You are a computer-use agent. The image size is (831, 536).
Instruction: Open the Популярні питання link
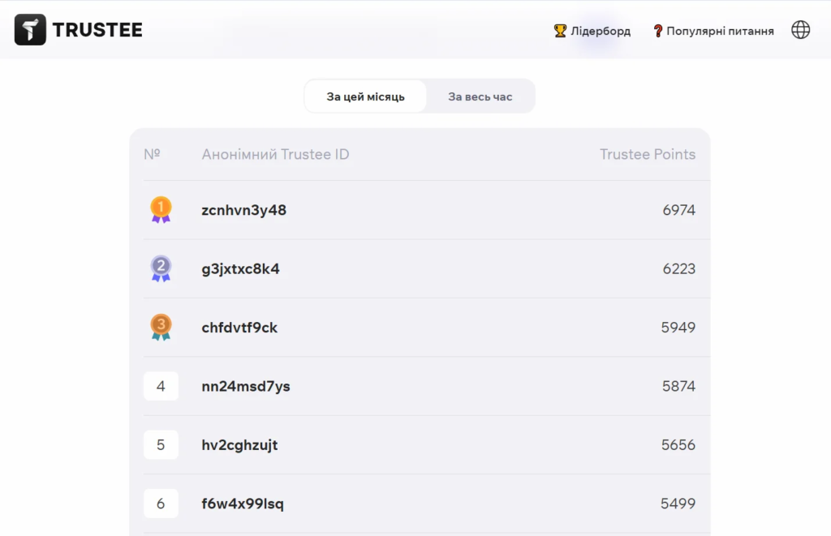tap(720, 31)
